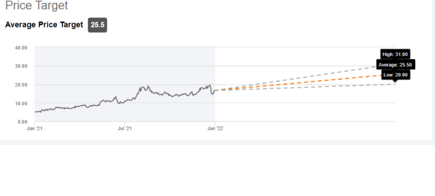This screenshot has width=435, height=196.
Task: Select the Low: 20.00 tooltip label
Action: click(x=395, y=75)
